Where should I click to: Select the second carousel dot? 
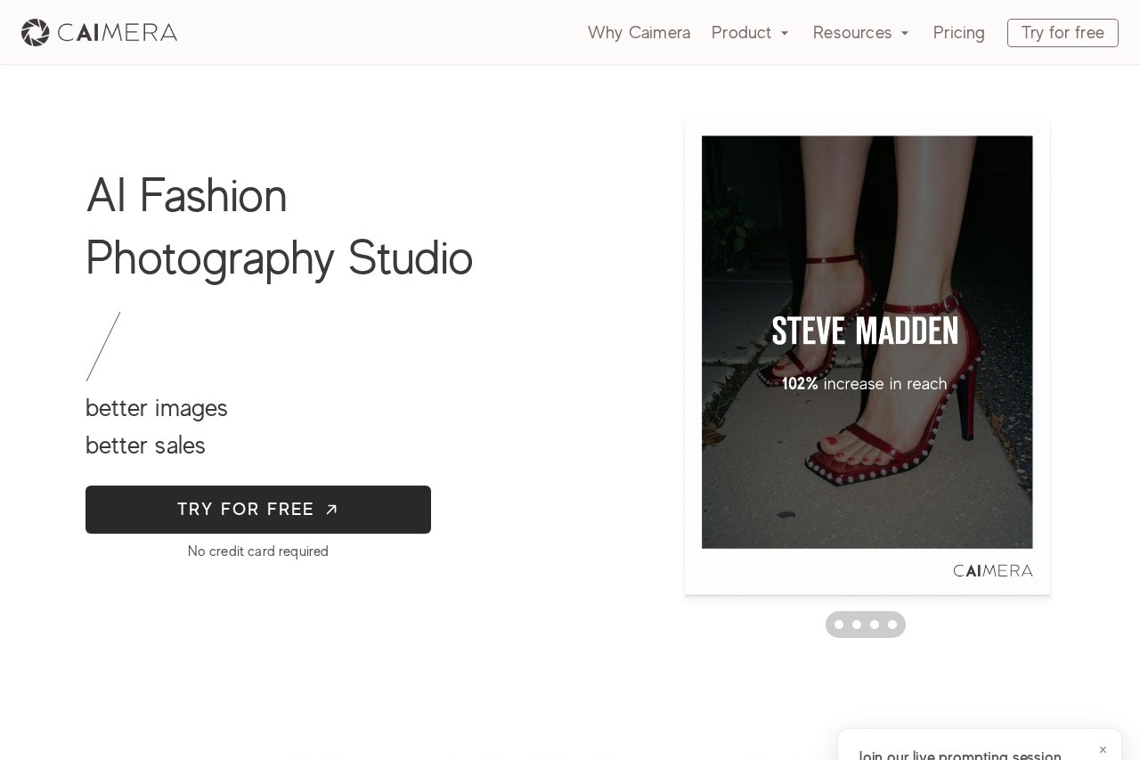(x=857, y=625)
